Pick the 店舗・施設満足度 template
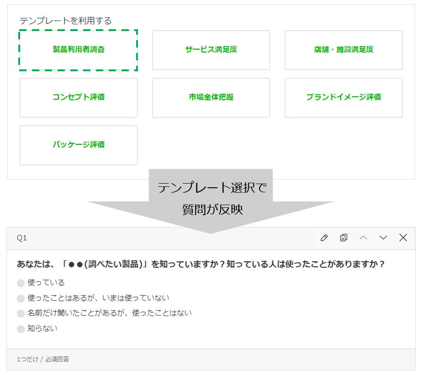The image size is (423, 375). click(x=344, y=50)
